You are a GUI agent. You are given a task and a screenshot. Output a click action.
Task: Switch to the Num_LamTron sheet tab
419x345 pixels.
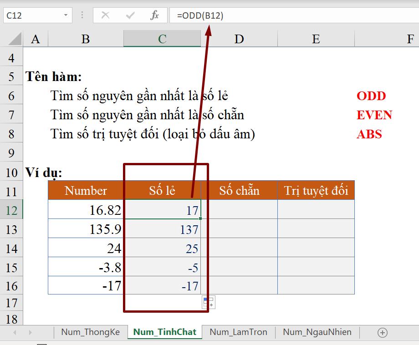(x=239, y=332)
